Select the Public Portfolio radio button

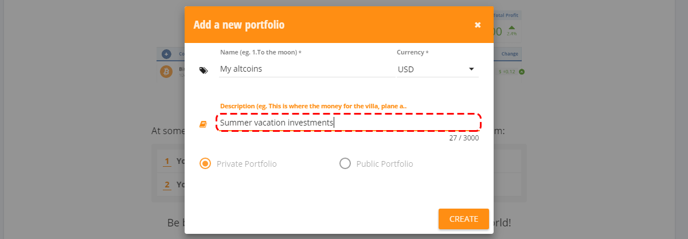coord(345,163)
